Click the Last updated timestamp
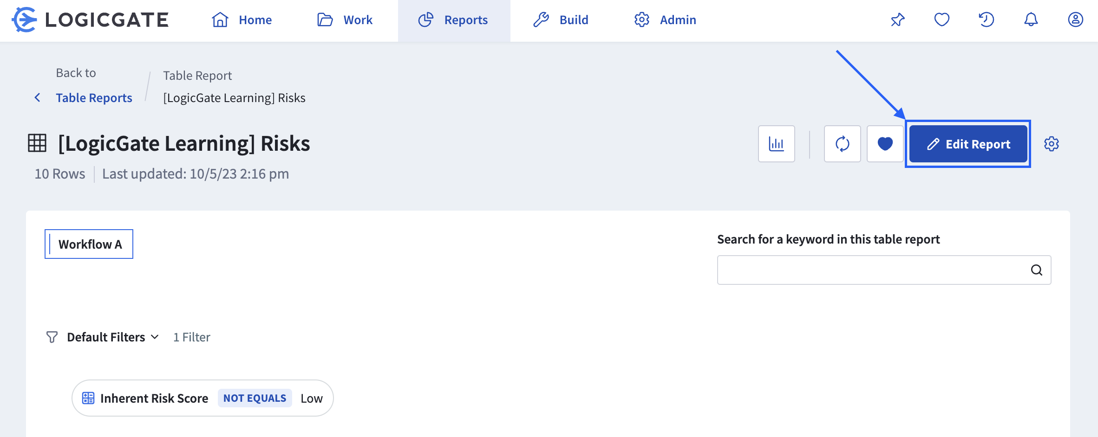Image resolution: width=1098 pixels, height=437 pixels. pos(196,174)
